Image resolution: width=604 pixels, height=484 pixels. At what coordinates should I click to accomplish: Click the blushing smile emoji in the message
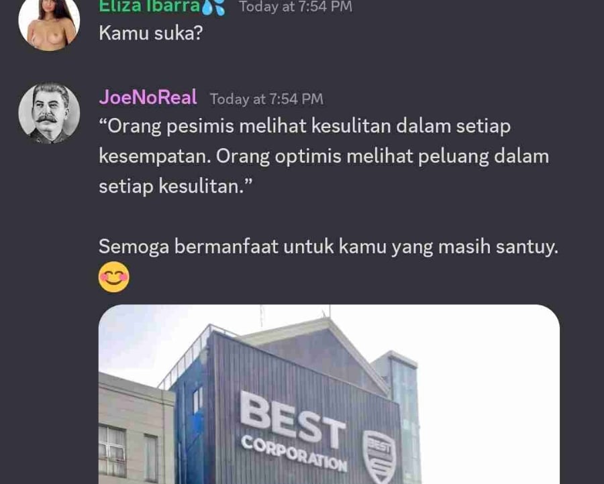point(114,277)
